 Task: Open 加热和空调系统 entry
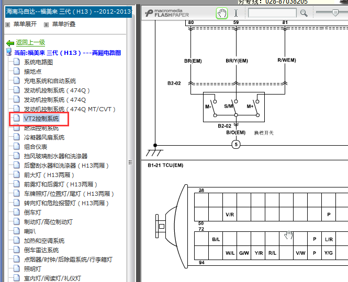click(44, 241)
